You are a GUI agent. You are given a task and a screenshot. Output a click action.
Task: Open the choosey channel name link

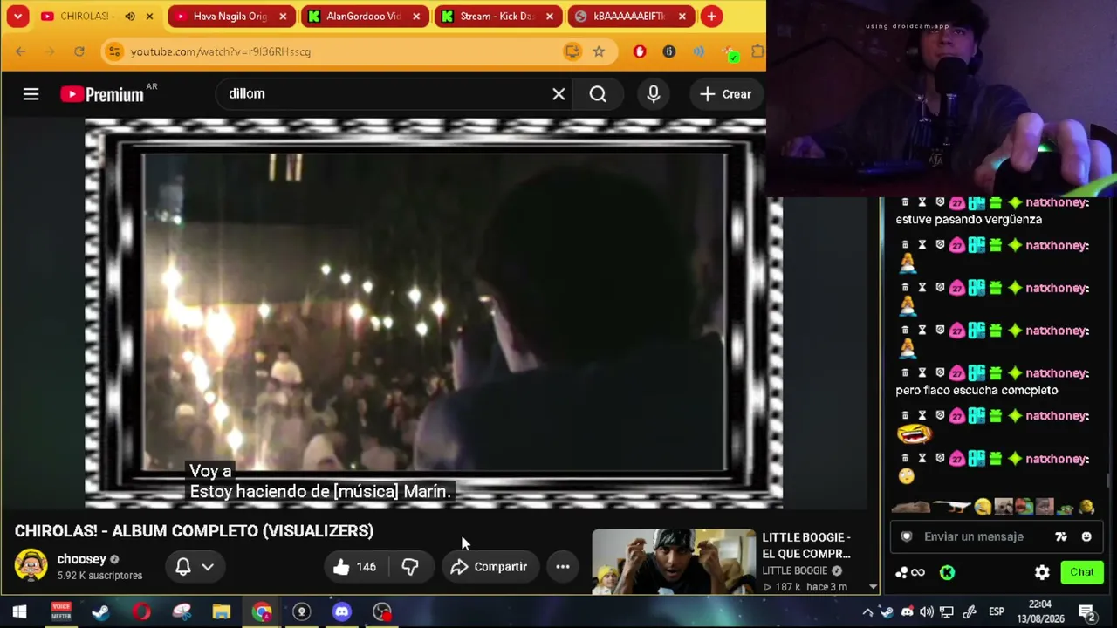pyautogui.click(x=81, y=559)
